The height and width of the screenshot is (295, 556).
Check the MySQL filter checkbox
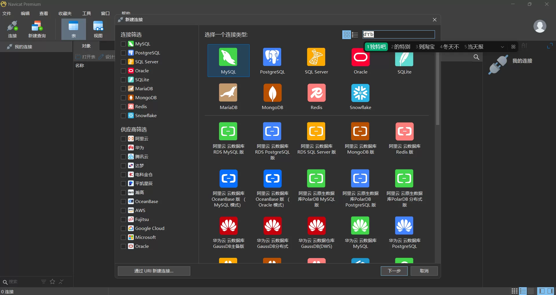tap(123, 44)
